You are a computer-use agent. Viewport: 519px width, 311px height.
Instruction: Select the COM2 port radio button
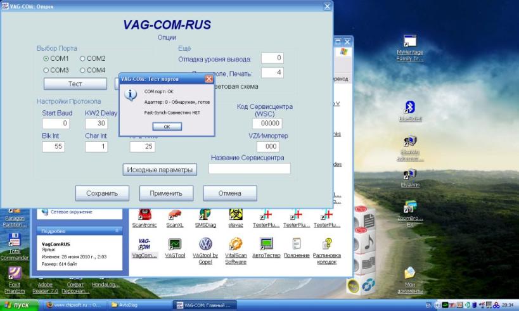tap(83, 58)
